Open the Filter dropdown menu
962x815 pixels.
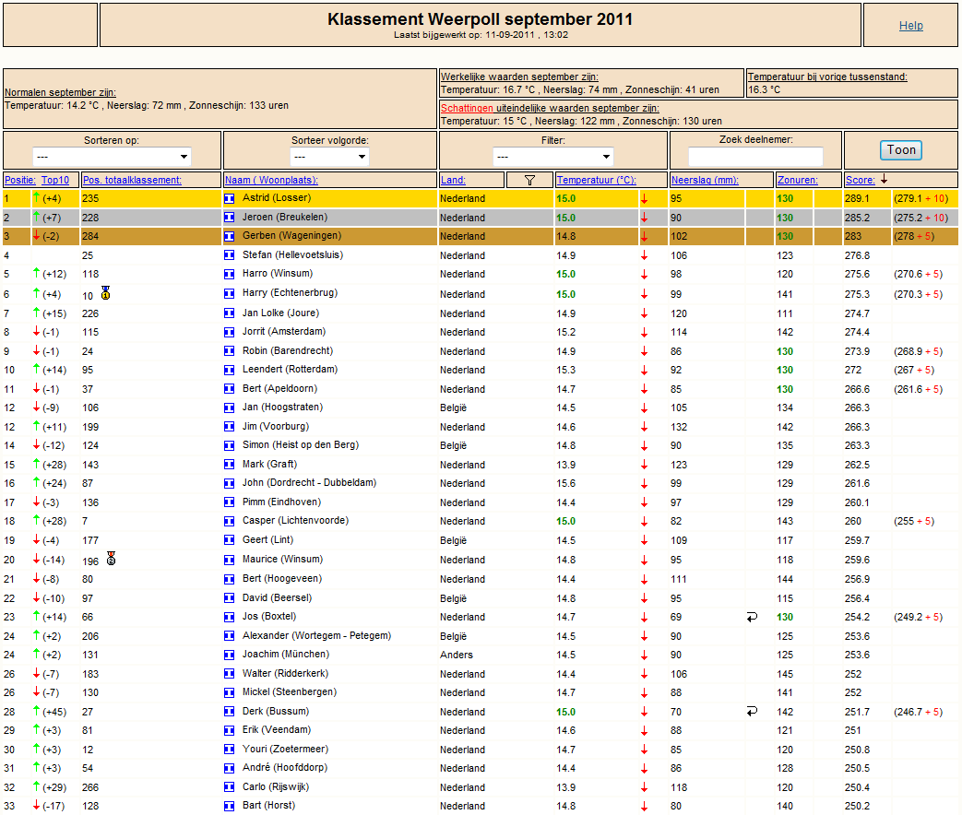coord(553,157)
